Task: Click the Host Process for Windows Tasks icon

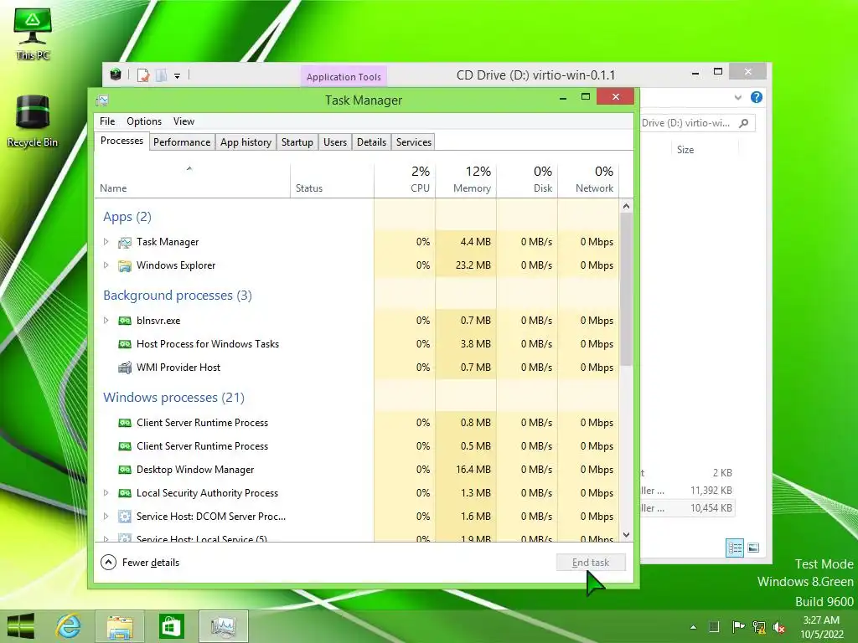Action: [x=125, y=344]
